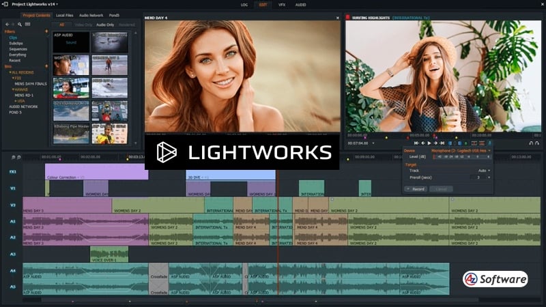The image size is (546, 307).
Task: Click the mark out icon
Action: coord(459,143)
